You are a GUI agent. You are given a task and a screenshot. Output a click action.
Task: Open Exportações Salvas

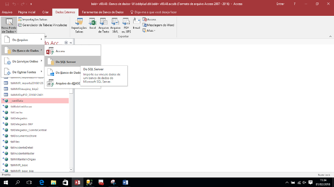(x=79, y=25)
